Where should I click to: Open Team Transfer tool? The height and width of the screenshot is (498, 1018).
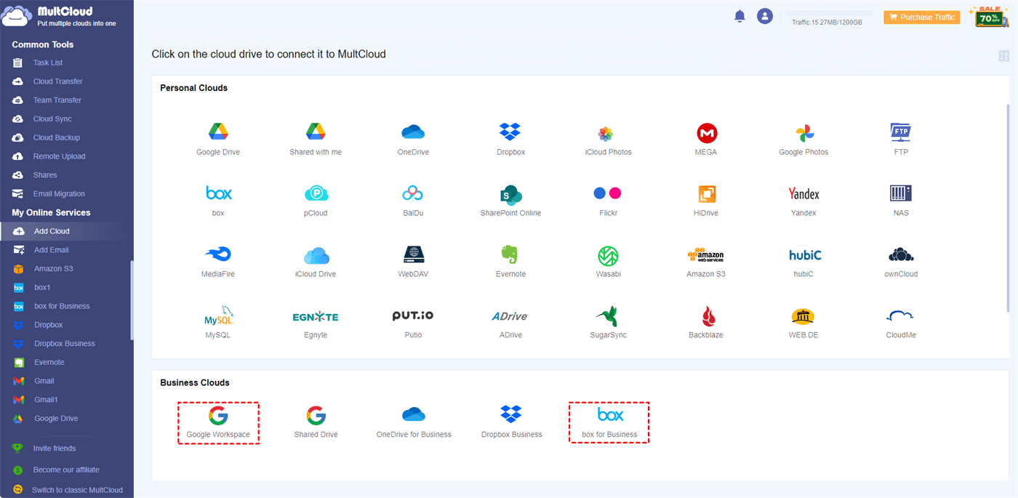click(x=57, y=100)
